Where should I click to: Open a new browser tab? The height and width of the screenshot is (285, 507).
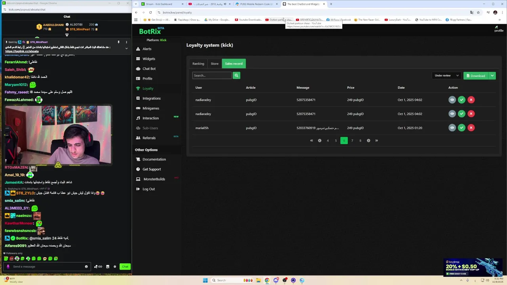[331, 4]
